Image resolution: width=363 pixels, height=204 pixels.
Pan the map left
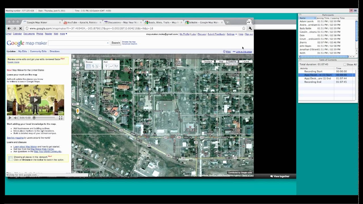(75, 65)
